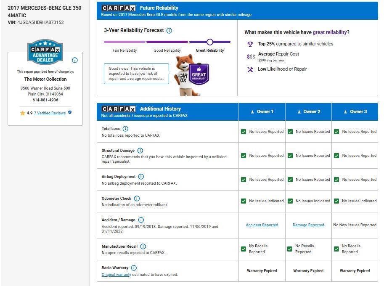The image size is (384, 286).
Task: Click 'Low Likelihood of Repair' text
Action: tap(282, 69)
